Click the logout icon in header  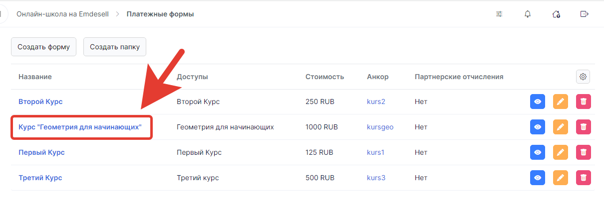(585, 14)
